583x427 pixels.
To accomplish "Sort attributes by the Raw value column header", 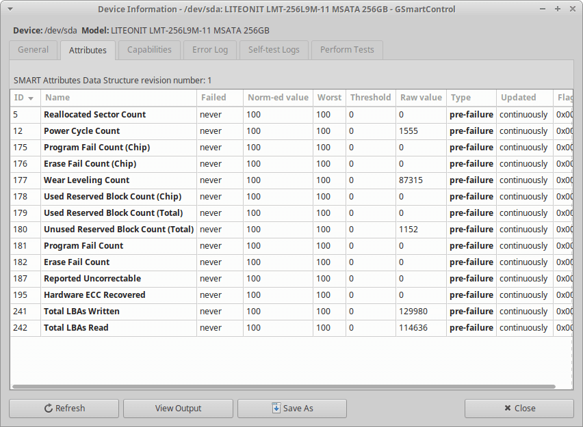I will (x=421, y=97).
